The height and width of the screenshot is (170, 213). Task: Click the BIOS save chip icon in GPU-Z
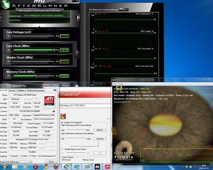pyautogui.click(x=54, y=111)
